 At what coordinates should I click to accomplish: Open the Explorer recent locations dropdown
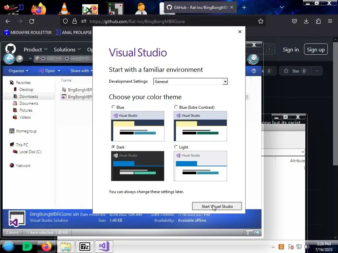(30, 59)
